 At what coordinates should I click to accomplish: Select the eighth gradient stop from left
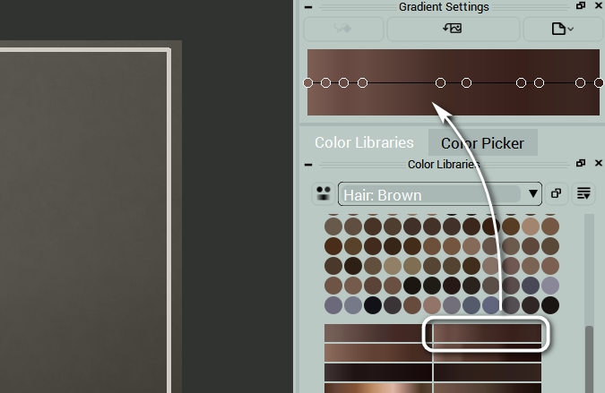coord(539,83)
